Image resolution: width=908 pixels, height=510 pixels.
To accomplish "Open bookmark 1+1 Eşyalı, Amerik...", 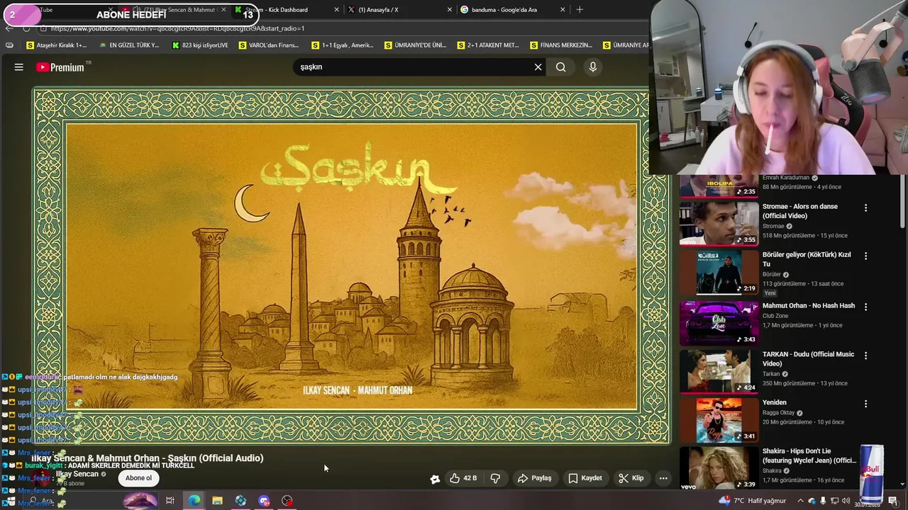I will click(x=343, y=45).
